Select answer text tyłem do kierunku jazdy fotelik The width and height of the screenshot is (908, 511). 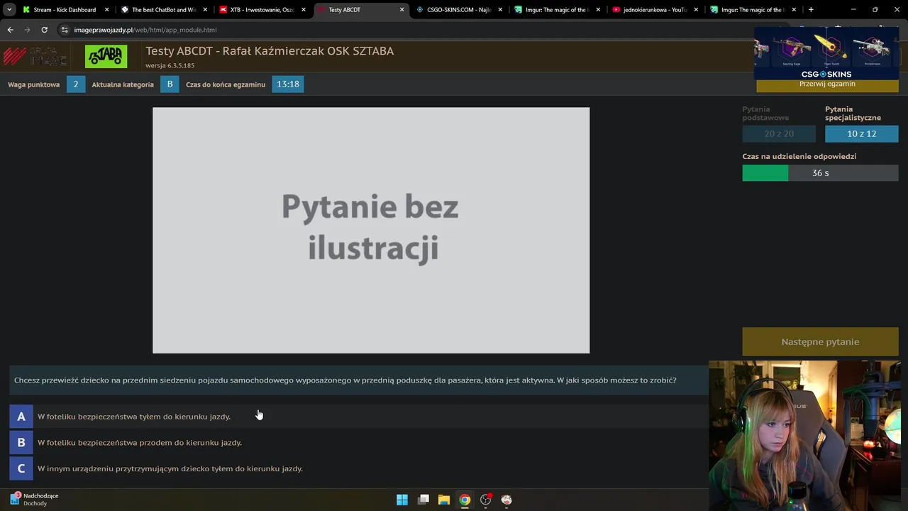[x=134, y=417]
